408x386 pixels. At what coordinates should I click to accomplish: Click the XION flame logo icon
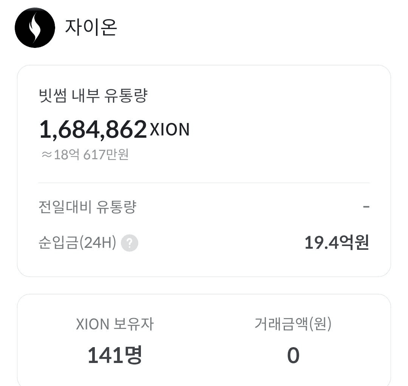click(x=35, y=28)
